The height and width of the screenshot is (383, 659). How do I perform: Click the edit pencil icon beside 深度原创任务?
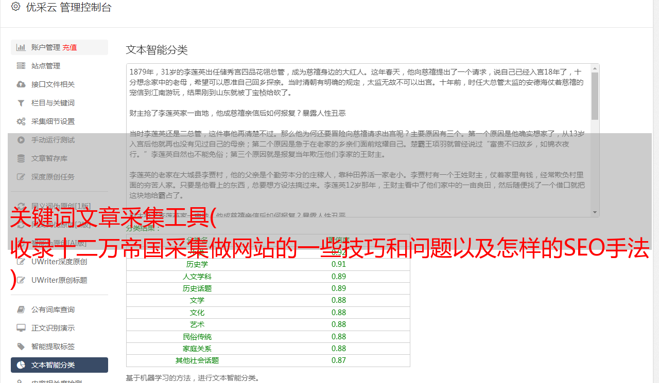tap(21, 177)
